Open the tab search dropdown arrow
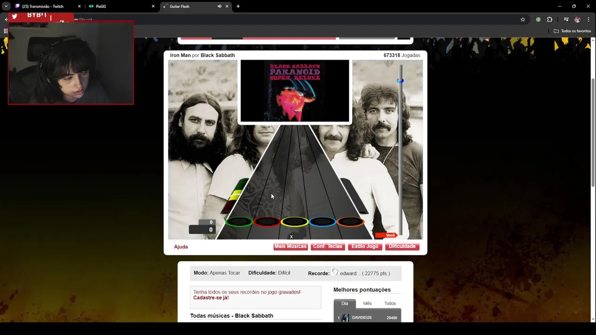The width and height of the screenshot is (596, 335). (x=6, y=7)
